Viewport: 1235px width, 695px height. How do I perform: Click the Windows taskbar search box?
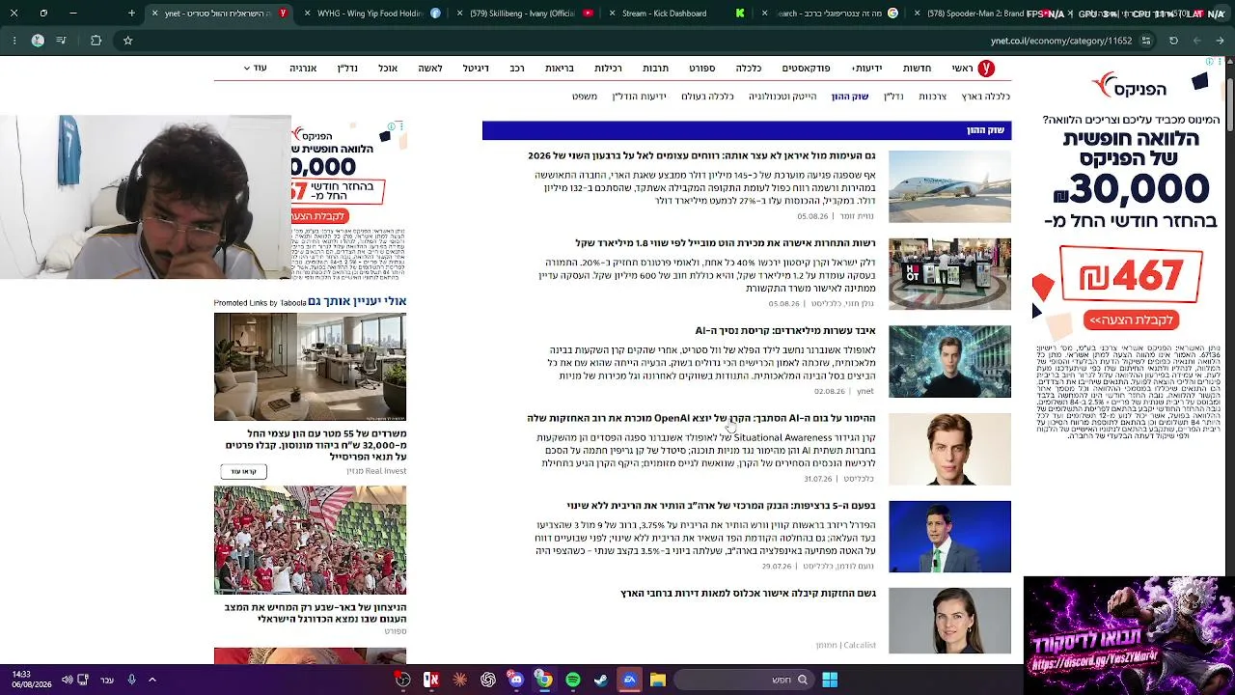point(743,680)
